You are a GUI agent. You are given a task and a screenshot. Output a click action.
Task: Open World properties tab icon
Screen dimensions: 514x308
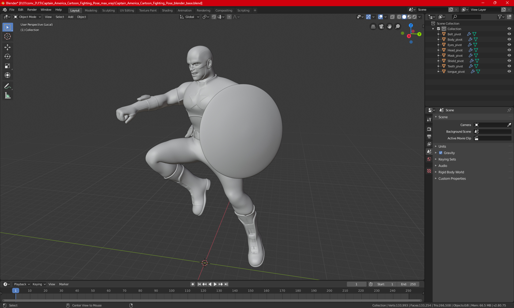[x=429, y=159]
